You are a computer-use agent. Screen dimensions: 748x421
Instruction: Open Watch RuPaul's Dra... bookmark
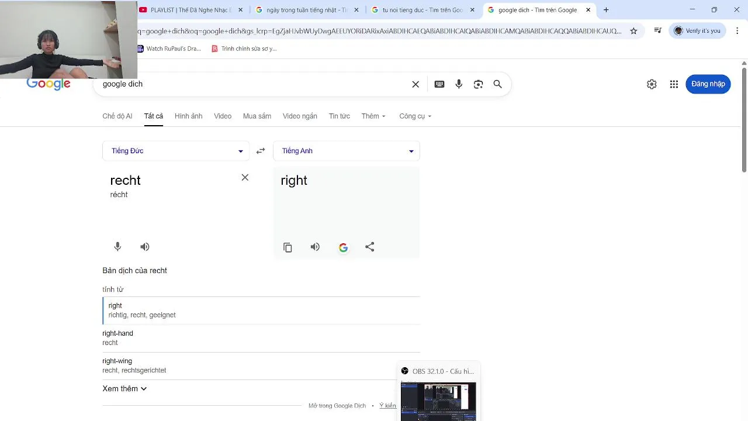click(168, 49)
